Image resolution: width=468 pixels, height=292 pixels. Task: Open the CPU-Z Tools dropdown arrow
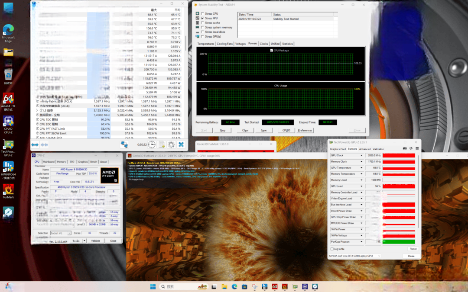tap(84, 241)
